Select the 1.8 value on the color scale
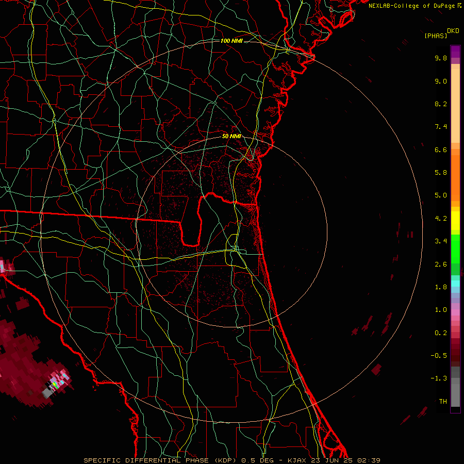This screenshot has height=464, width=464. pyautogui.click(x=441, y=287)
